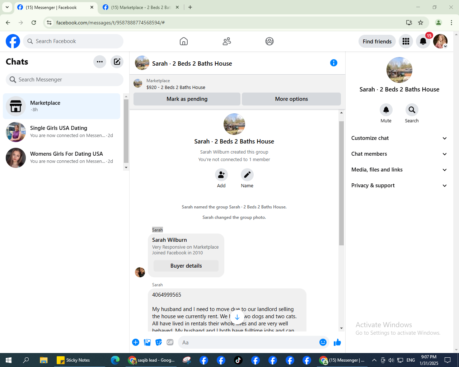Open Chrome tab search dropdown arrow
459x367 pixels.
7,7
